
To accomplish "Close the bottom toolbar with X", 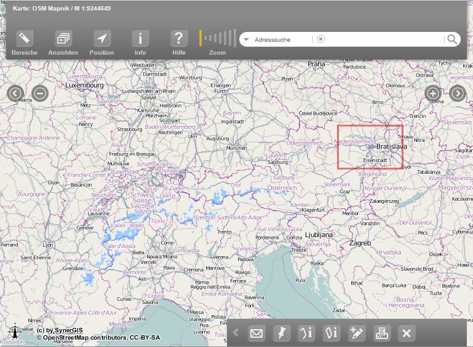I will click(x=406, y=333).
